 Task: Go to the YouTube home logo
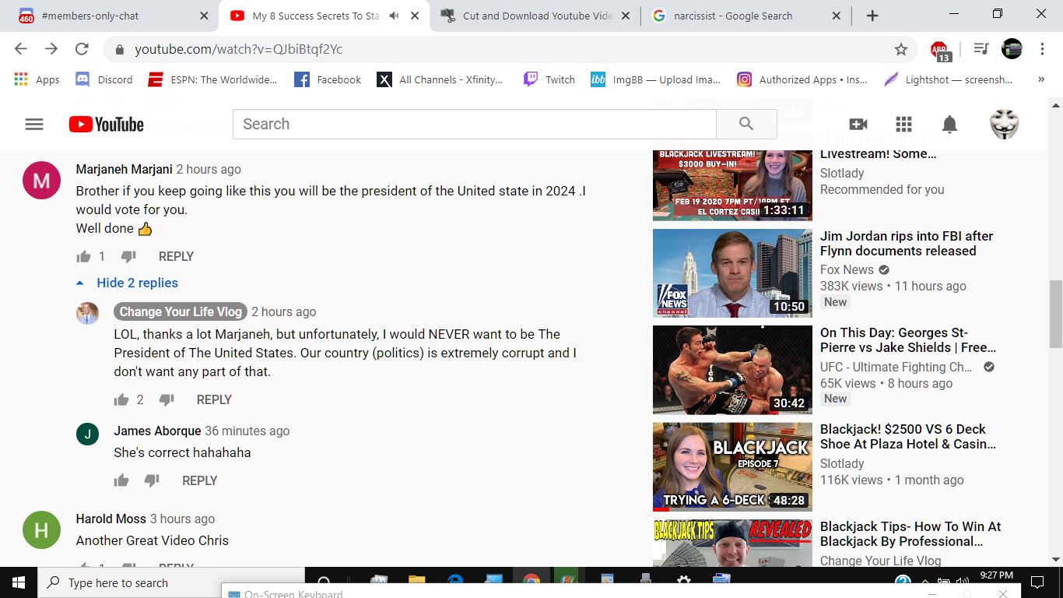107,125
